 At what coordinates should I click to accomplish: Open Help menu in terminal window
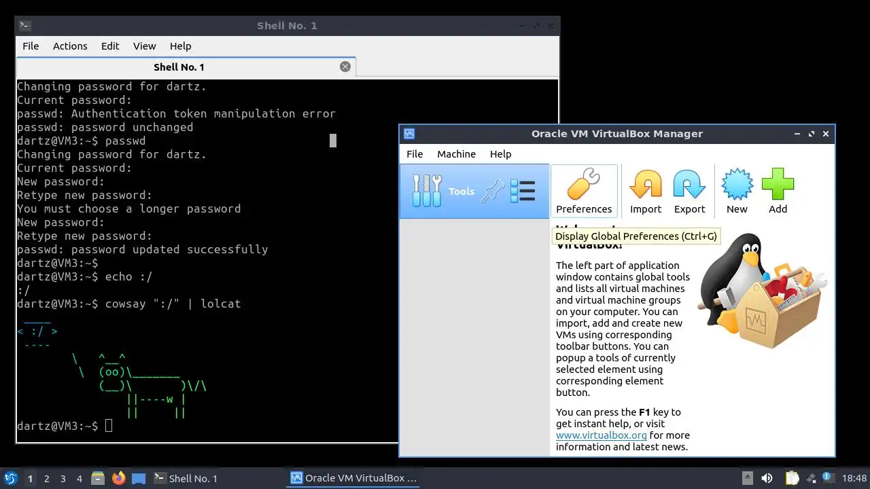pyautogui.click(x=180, y=46)
